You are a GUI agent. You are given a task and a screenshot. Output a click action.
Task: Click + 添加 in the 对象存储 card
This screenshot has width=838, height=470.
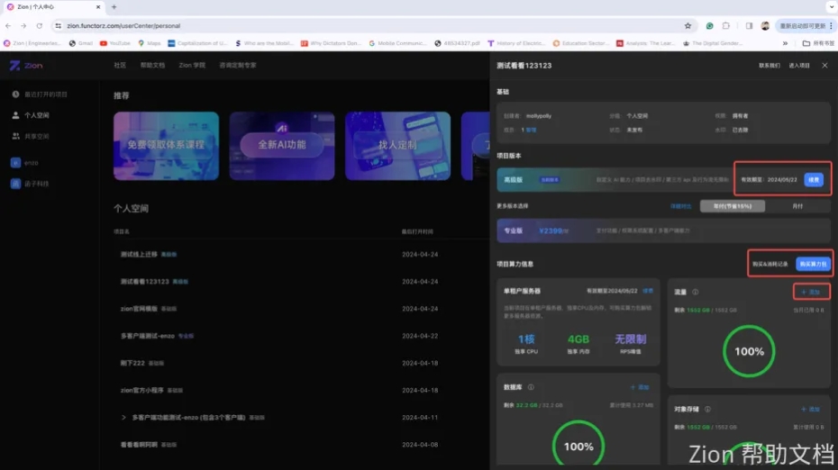(810, 409)
